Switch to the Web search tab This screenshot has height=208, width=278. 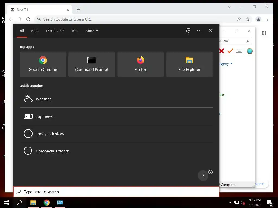(x=75, y=31)
